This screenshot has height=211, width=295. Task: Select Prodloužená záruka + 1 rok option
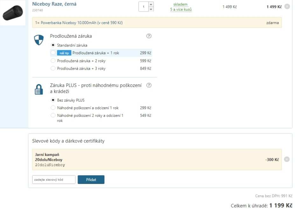53,53
